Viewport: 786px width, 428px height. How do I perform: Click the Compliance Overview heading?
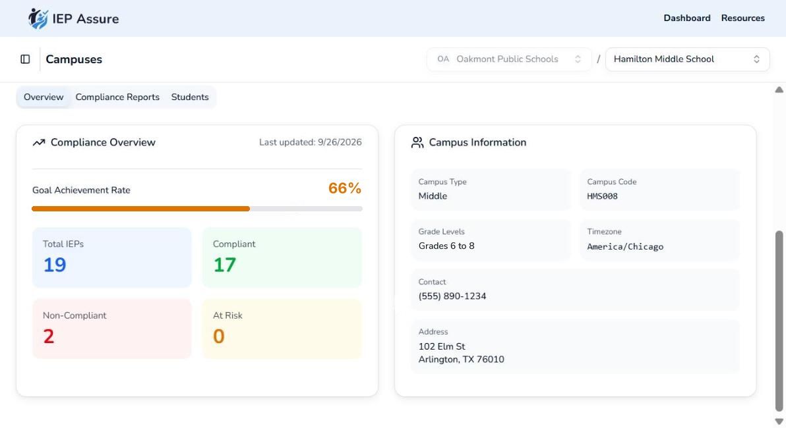103,142
